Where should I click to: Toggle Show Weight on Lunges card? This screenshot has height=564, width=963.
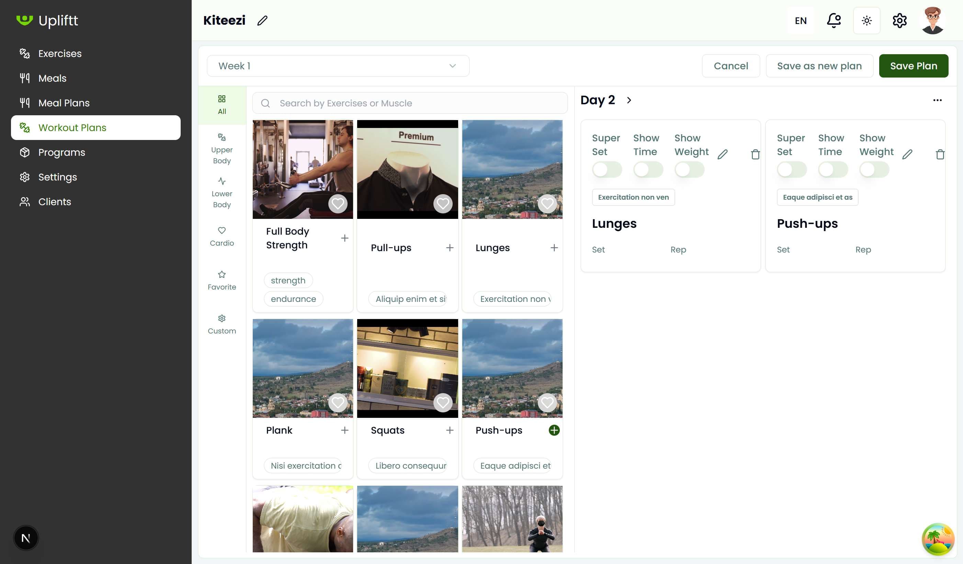[689, 169]
